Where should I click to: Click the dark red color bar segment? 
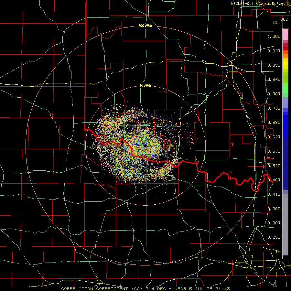tap(286, 48)
